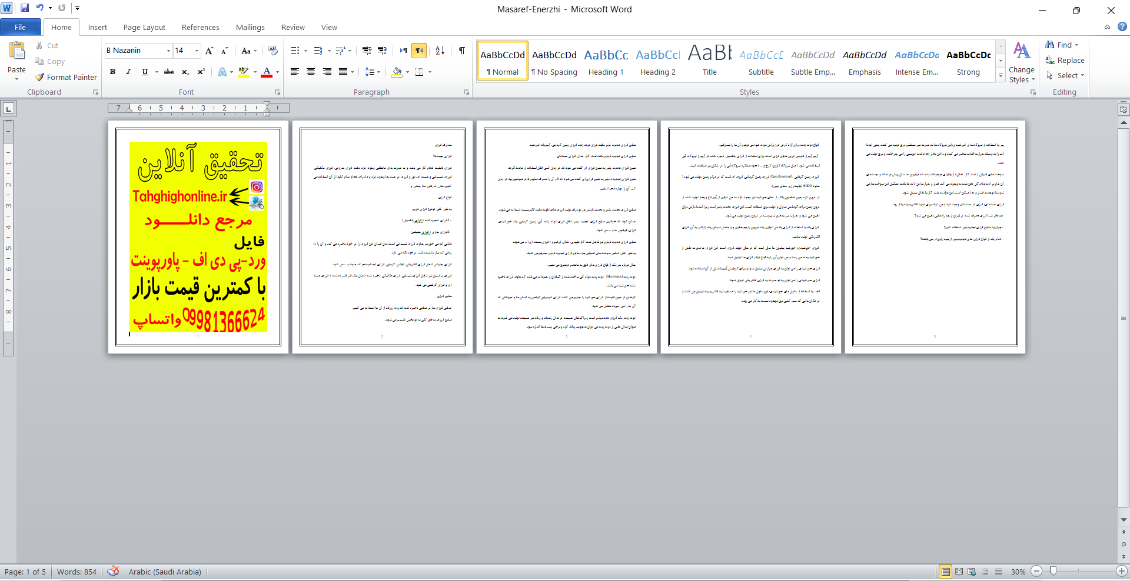Apply No Spacing style
The height and width of the screenshot is (581, 1130).
point(554,61)
